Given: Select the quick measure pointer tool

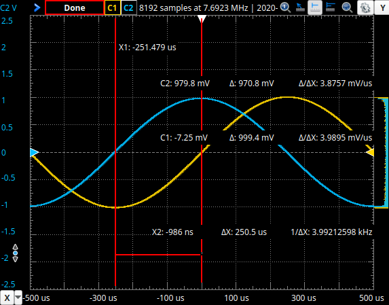Looking at the screenshot, I should click(x=300, y=7).
